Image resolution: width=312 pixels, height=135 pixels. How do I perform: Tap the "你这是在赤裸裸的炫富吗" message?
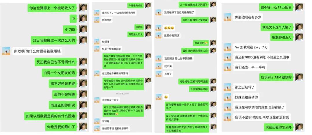[115, 73]
